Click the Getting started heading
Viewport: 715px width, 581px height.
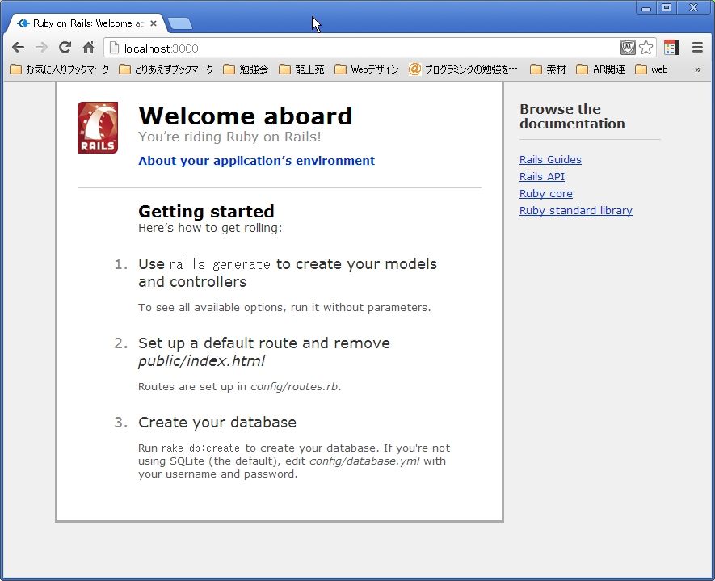pos(206,211)
